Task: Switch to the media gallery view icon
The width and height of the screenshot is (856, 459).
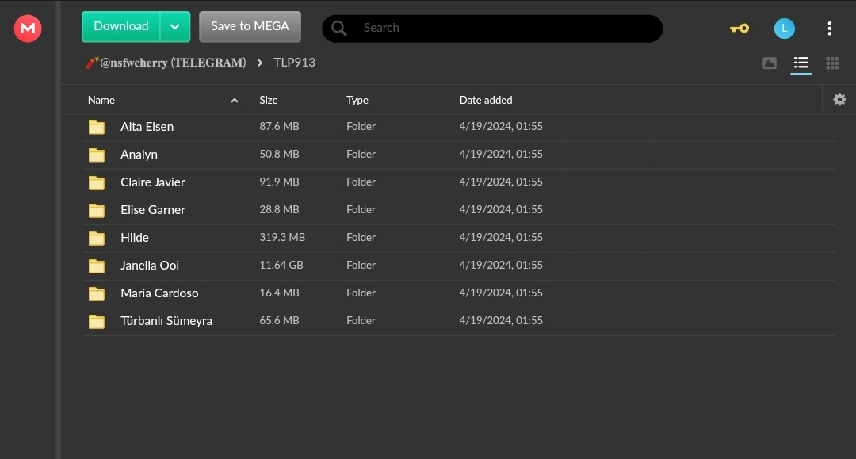Action: click(x=769, y=63)
